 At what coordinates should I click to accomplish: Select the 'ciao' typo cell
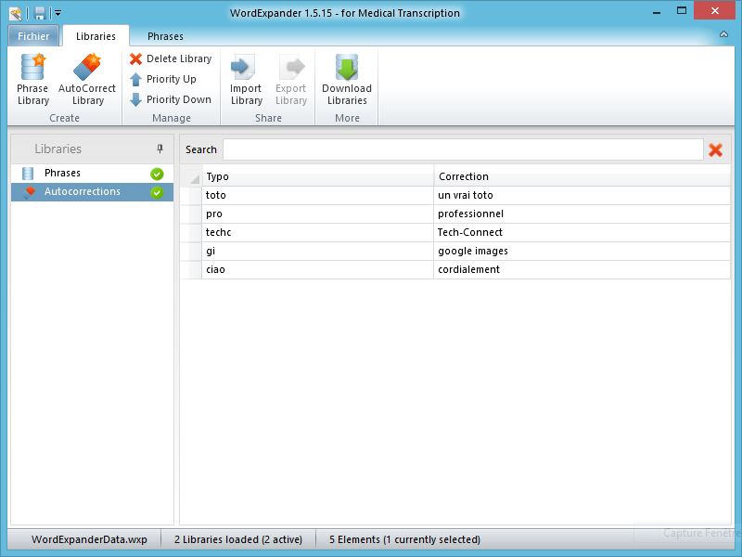point(317,269)
